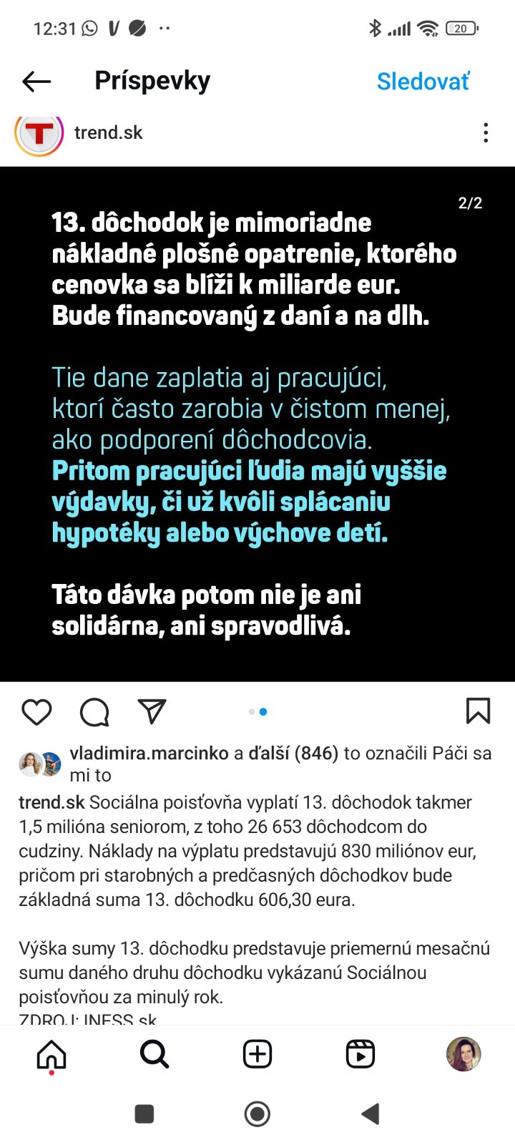Tap the back arrow next to Príspevky
Viewport: 515px width, 1145px height.
[36, 82]
